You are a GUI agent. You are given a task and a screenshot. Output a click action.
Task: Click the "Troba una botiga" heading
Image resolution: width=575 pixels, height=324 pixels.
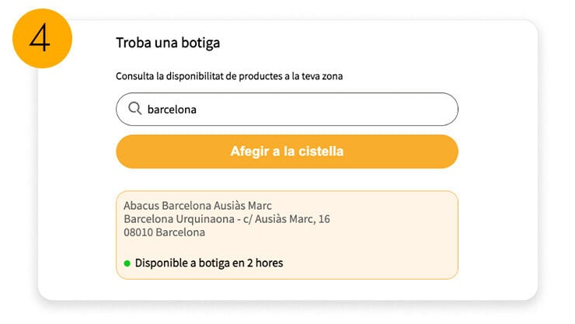pos(168,43)
